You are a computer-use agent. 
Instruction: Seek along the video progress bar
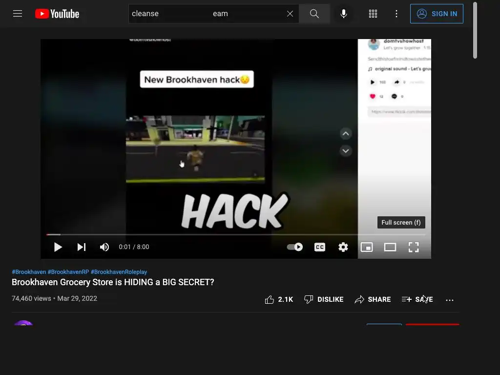(x=236, y=235)
